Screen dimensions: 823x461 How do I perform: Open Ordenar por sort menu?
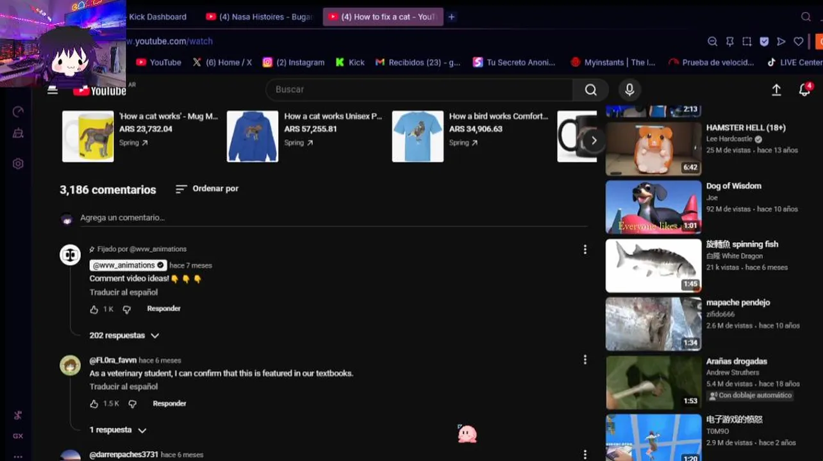pos(207,189)
